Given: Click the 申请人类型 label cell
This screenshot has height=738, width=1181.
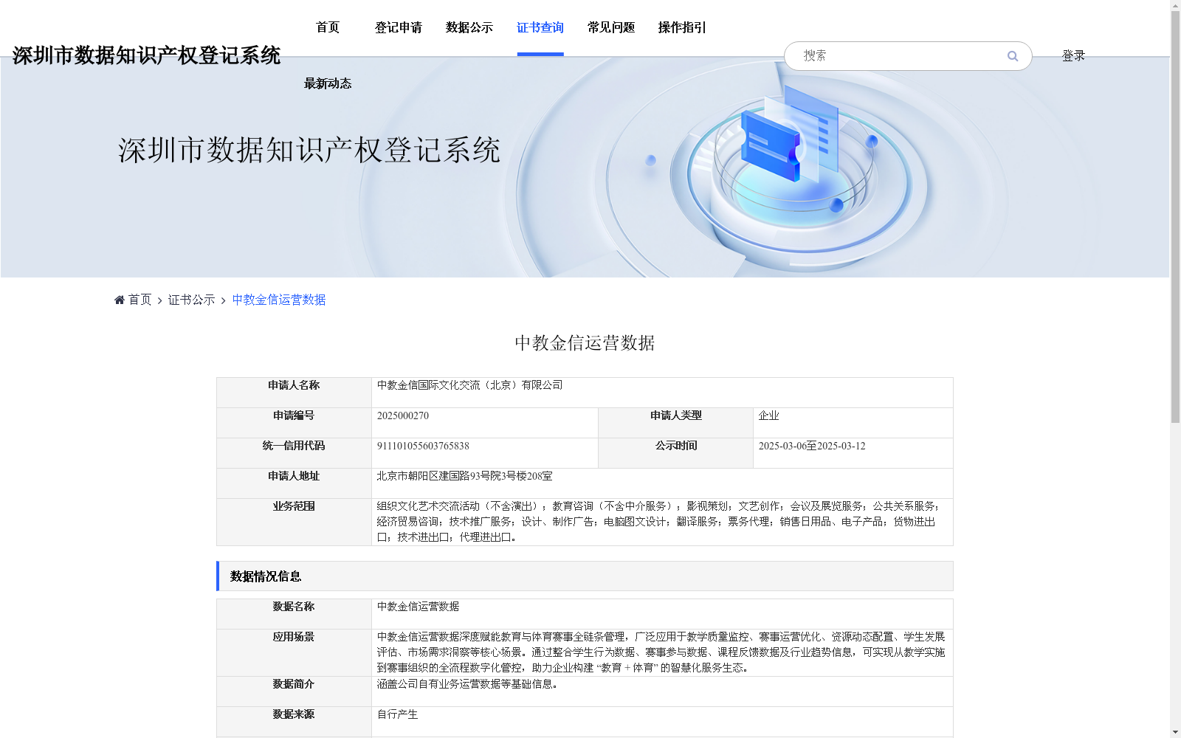Looking at the screenshot, I should click(x=675, y=423).
